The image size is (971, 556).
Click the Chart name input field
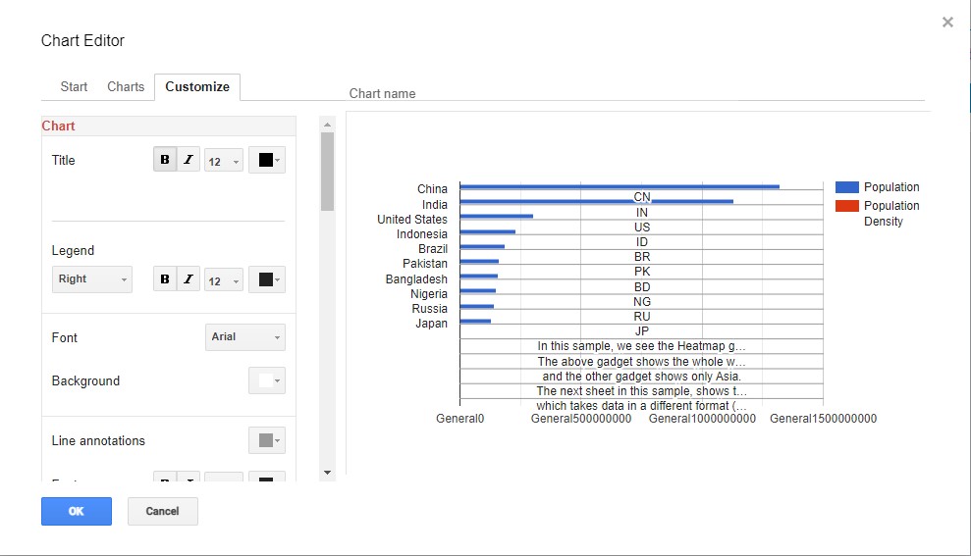pos(636,93)
